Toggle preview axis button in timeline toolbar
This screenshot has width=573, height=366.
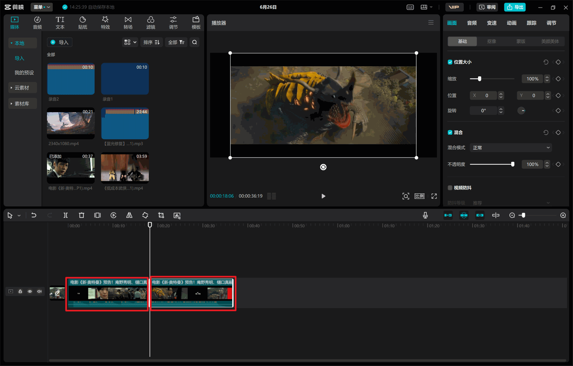[x=496, y=215]
